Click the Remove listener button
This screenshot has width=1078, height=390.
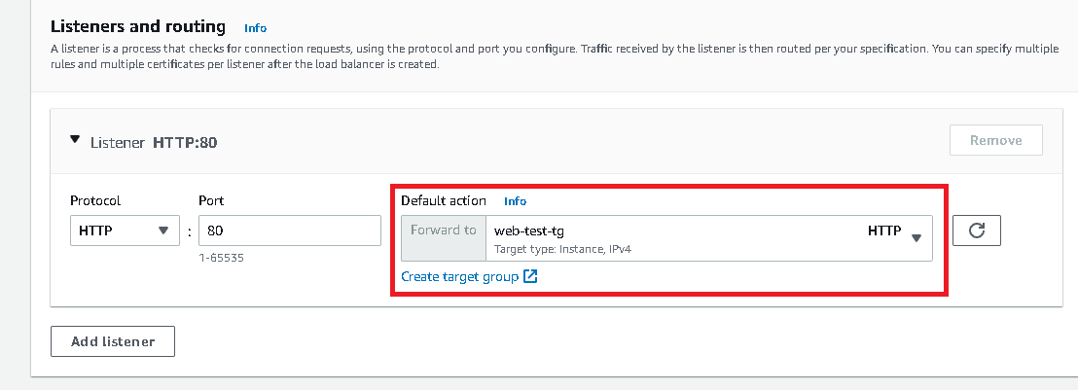point(995,140)
